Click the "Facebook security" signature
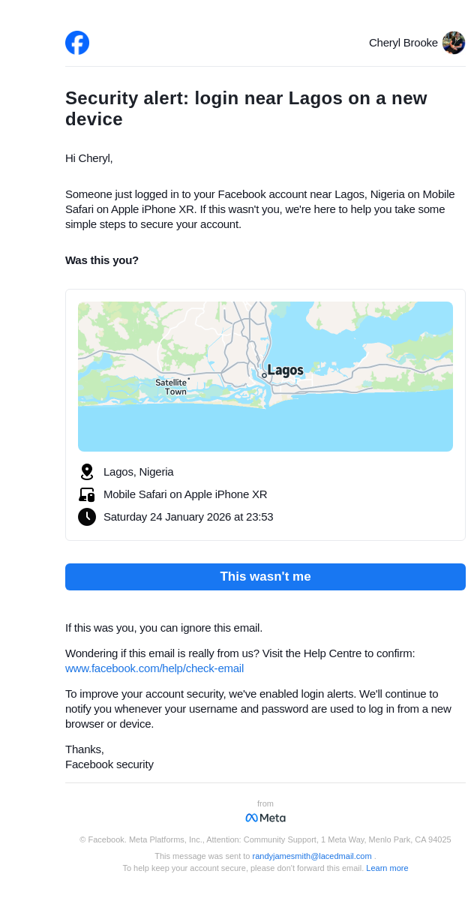Screen dimensions: 468x910 (109, 764)
